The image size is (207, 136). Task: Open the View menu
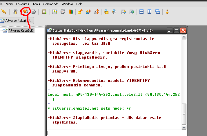(9, 4)
